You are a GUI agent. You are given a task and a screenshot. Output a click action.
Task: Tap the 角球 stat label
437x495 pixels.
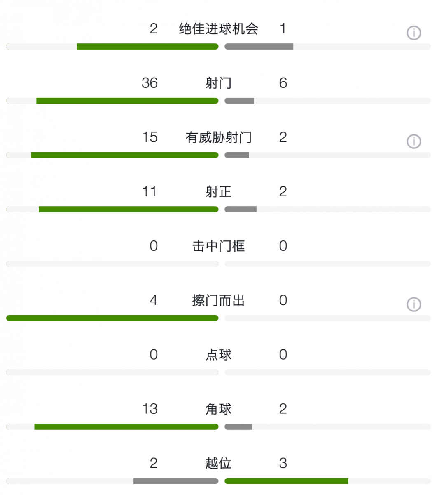[218, 409]
